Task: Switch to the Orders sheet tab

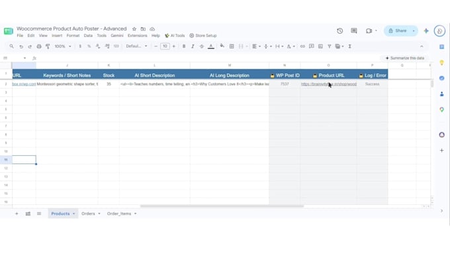Action: tap(88, 213)
